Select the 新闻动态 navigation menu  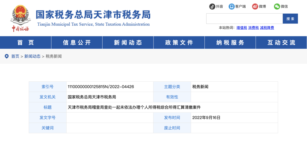(x=128, y=43)
